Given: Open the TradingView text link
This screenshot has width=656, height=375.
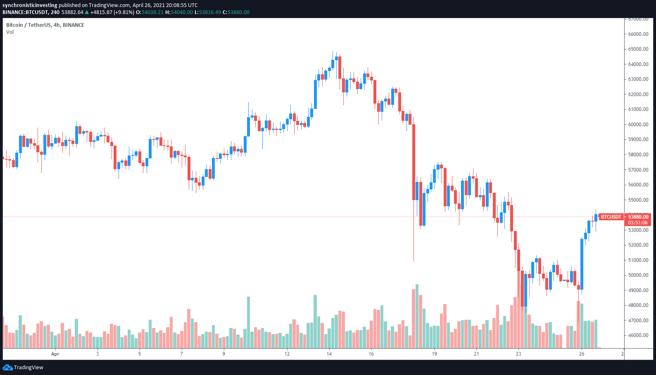Looking at the screenshot, I should click(29, 367).
